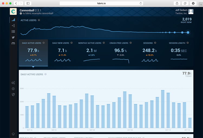Select the Daily New Users metric tab
Viewport: 203px width, 138px height.
(x=62, y=53)
